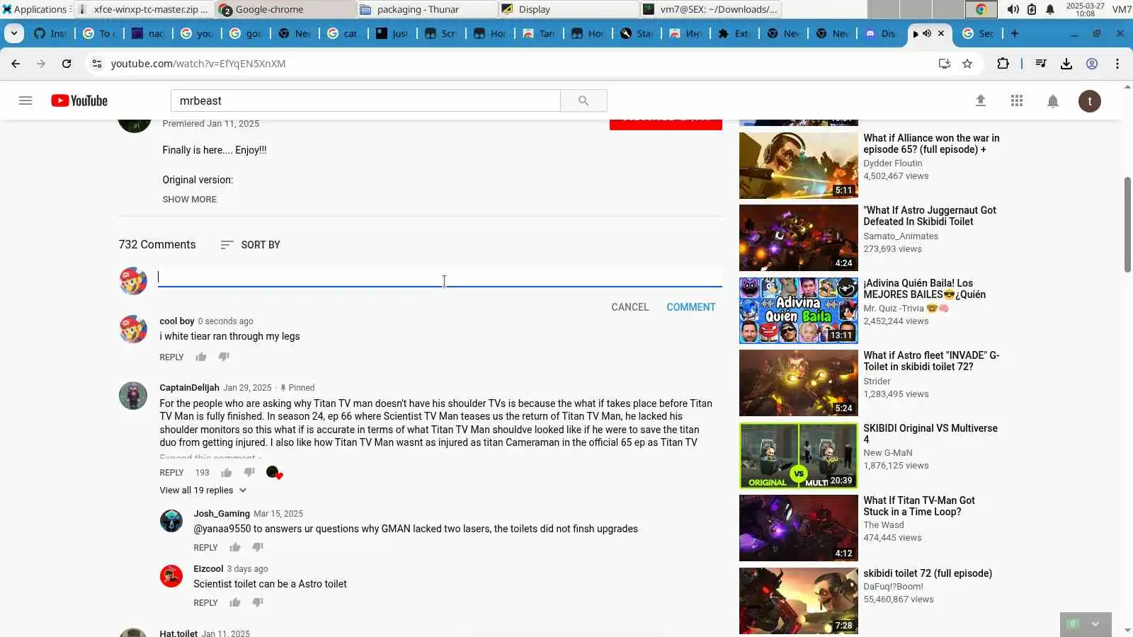Screen dimensions: 1133x637
Task: Click the system tray volume icon
Action: point(1013,9)
